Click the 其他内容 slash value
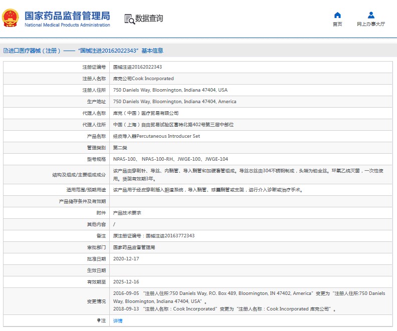This screenshot has height=331, width=397. [114, 224]
